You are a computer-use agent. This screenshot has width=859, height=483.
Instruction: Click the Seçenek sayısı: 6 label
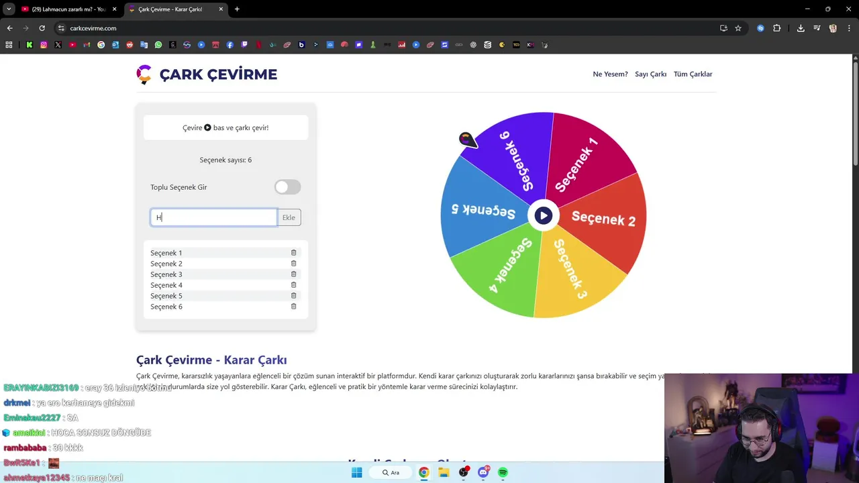pyautogui.click(x=225, y=160)
